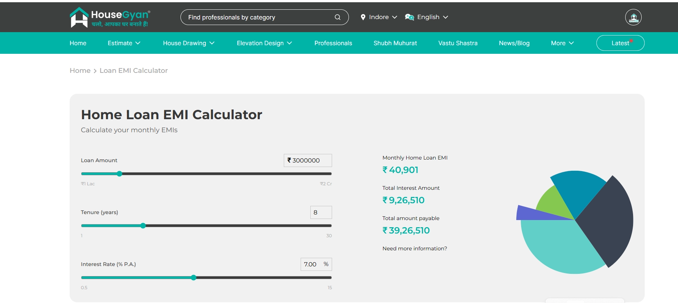Open the user profile avatar
Image resolution: width=678 pixels, height=303 pixels.
point(633,17)
